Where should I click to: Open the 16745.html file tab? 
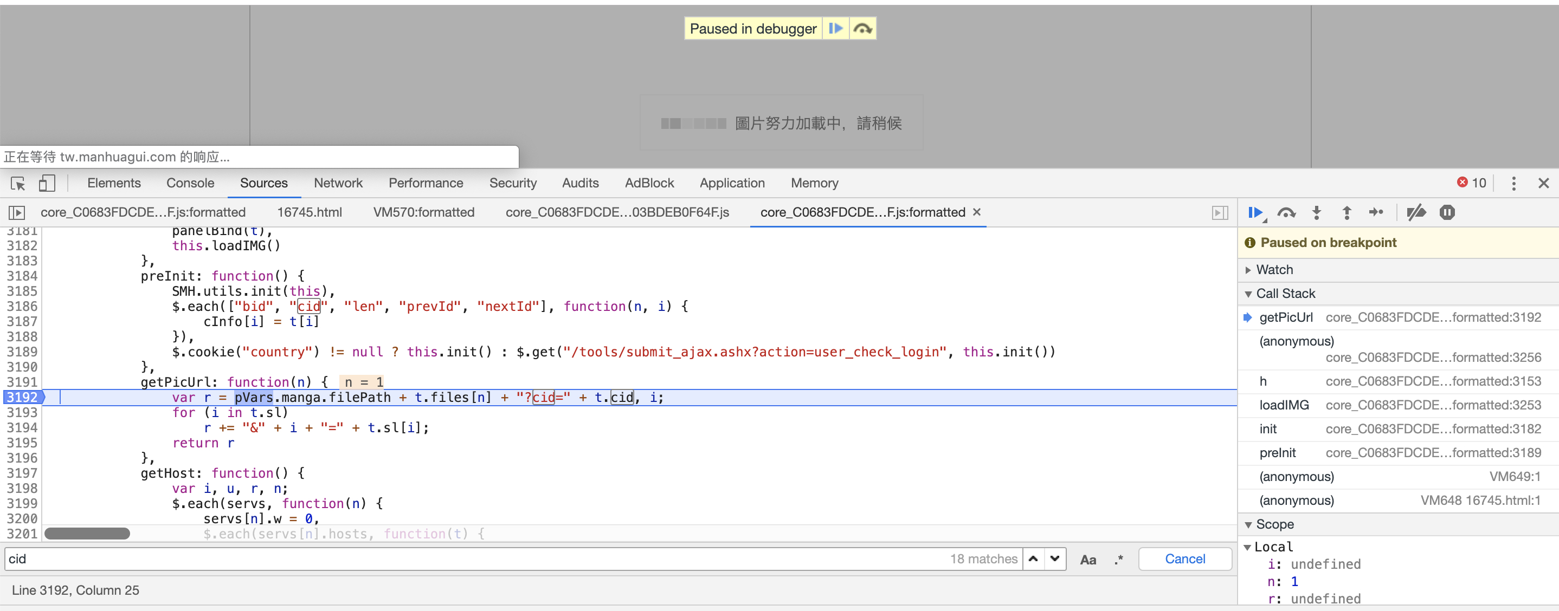310,212
